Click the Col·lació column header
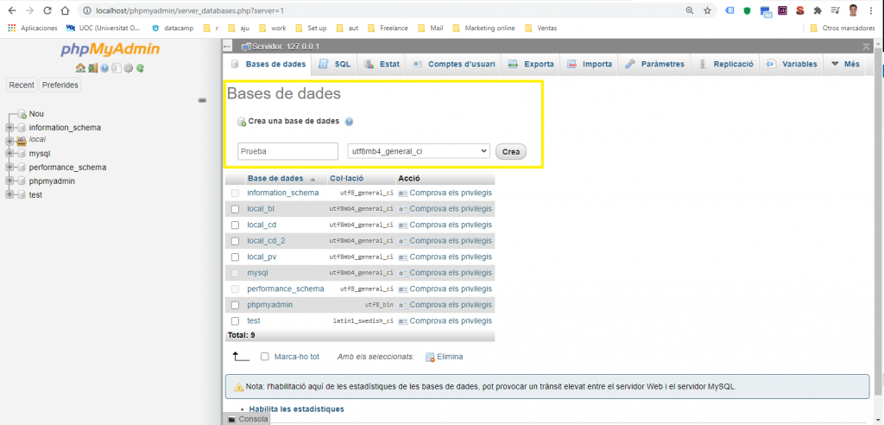This screenshot has height=425, width=884. pyautogui.click(x=347, y=178)
